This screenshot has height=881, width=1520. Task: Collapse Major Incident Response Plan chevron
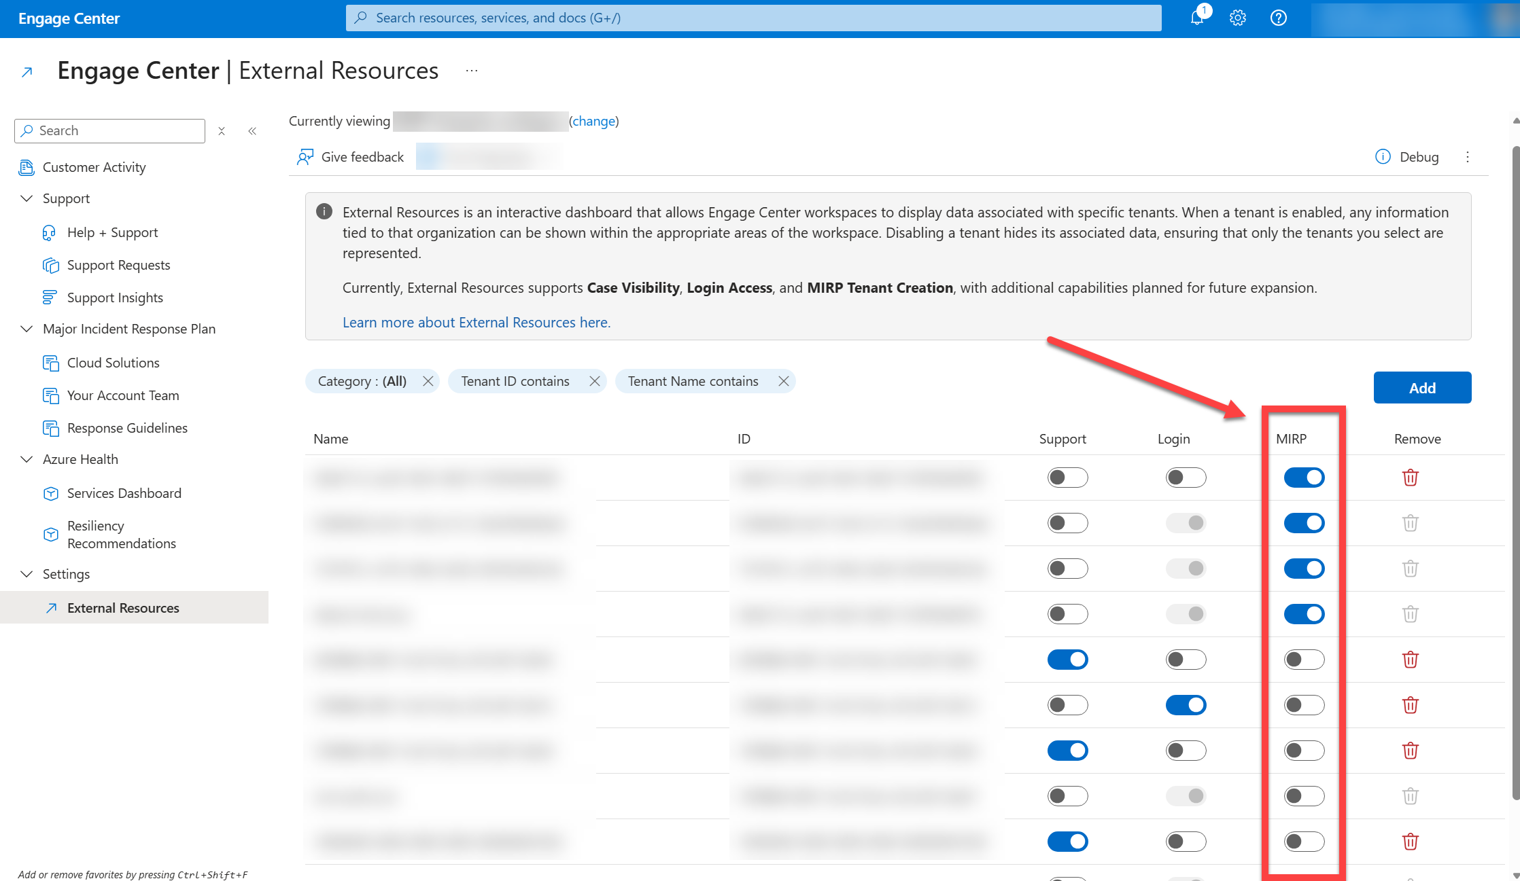click(x=27, y=329)
